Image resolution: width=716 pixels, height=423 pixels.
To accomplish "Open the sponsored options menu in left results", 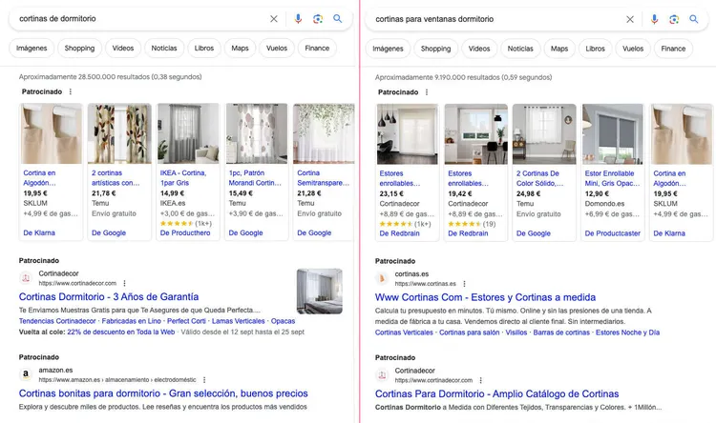I will (x=71, y=91).
